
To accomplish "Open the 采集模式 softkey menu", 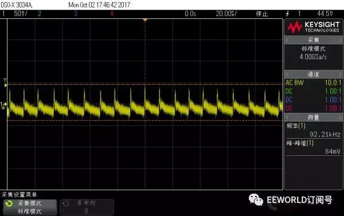I will click(30, 207).
